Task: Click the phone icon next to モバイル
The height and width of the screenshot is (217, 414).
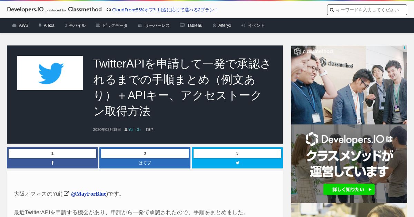Action: (x=66, y=25)
